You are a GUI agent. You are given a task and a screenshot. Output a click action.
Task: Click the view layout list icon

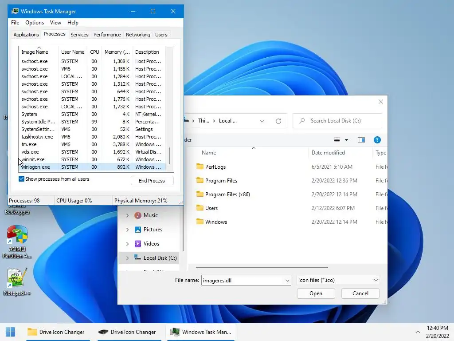click(337, 140)
